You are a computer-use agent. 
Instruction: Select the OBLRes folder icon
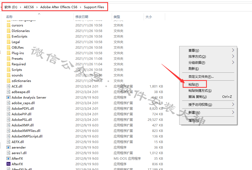8,47
